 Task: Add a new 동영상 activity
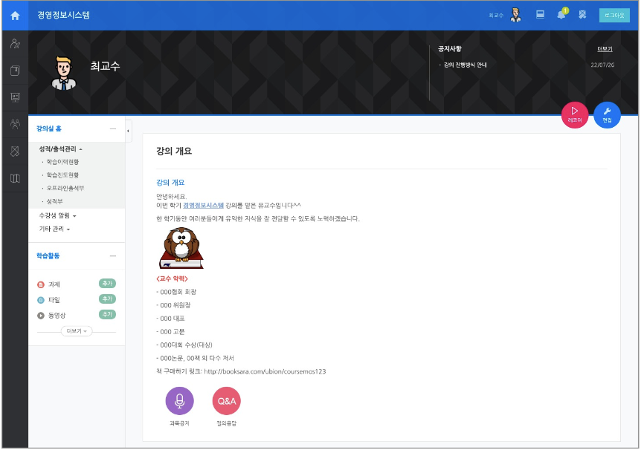[x=107, y=315]
